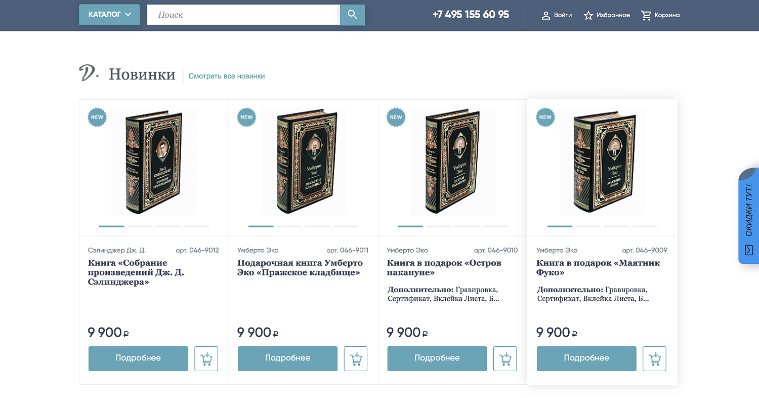Show third image of «Пражское кладбище» book
The height and width of the screenshot is (398, 759).
[x=317, y=226]
